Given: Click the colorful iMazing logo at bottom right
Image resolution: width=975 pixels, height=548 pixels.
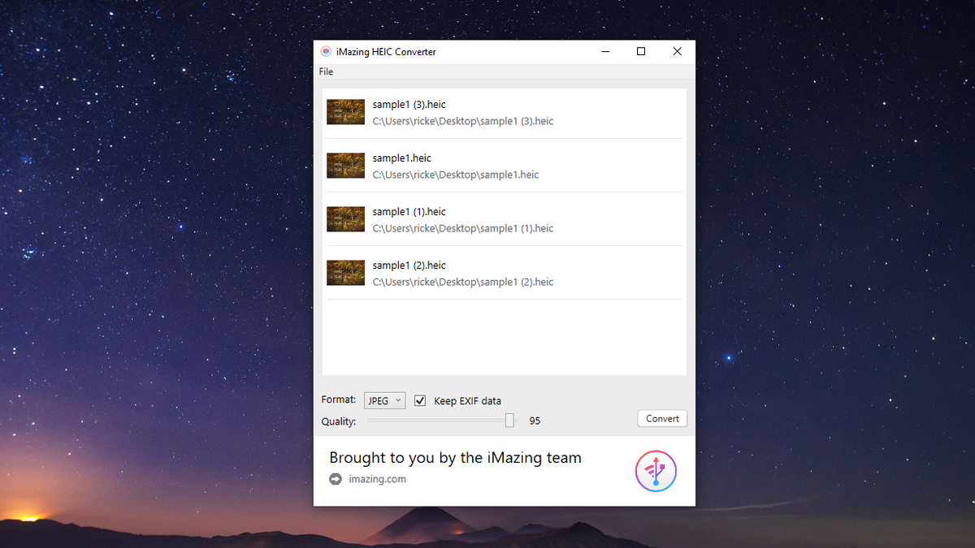Looking at the screenshot, I should [656, 471].
